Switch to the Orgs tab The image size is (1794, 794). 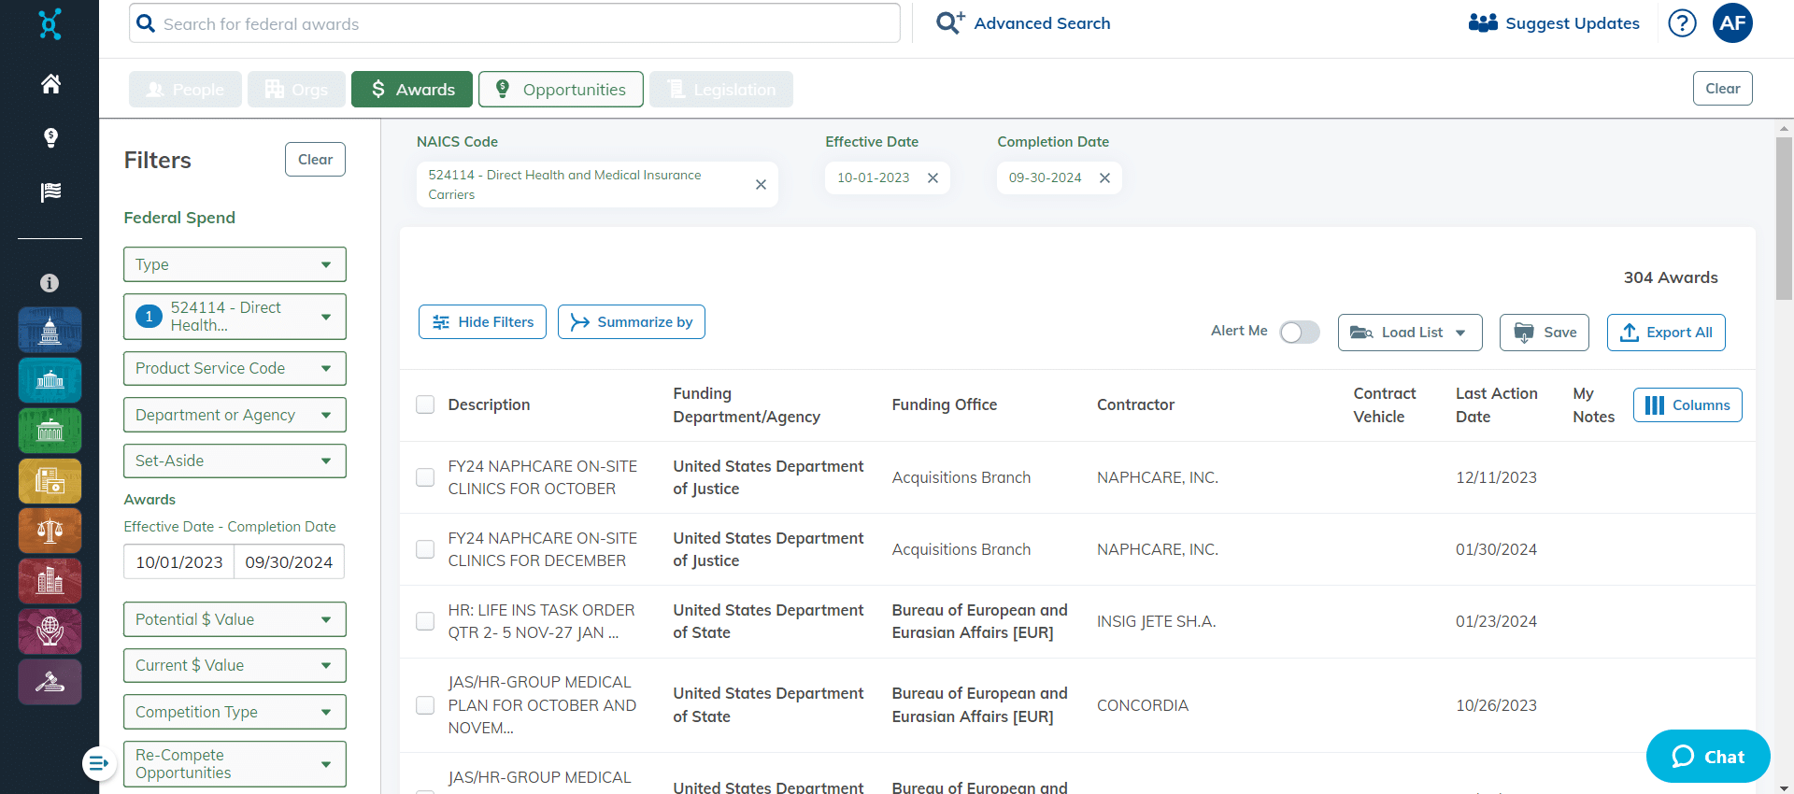click(x=296, y=90)
